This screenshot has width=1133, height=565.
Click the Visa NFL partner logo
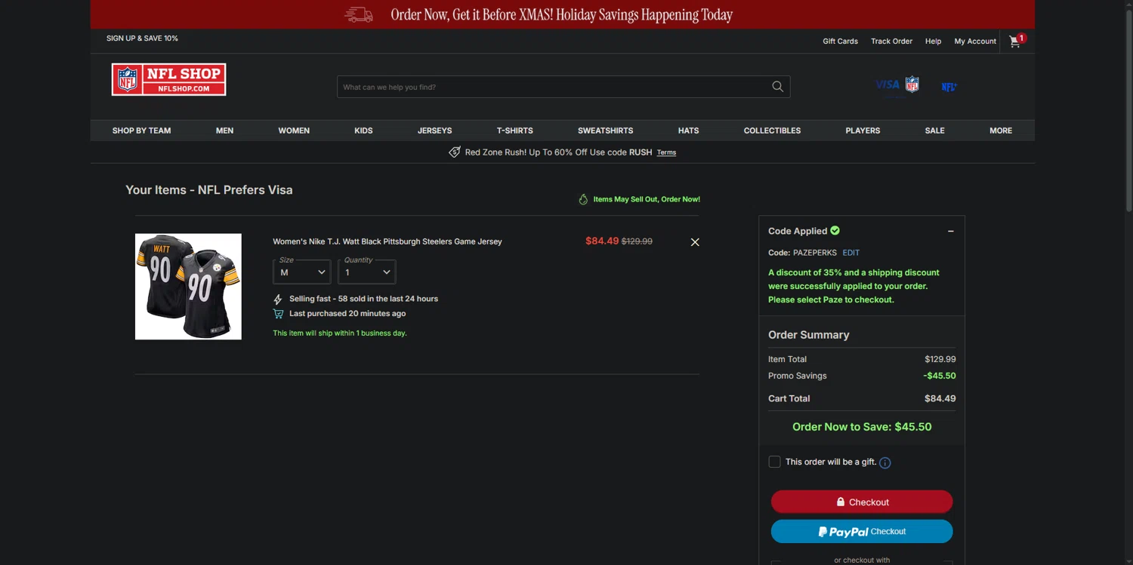(897, 85)
